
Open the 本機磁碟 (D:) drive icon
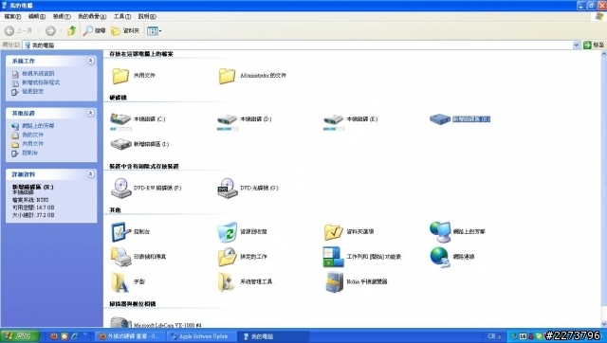pyautogui.click(x=228, y=119)
